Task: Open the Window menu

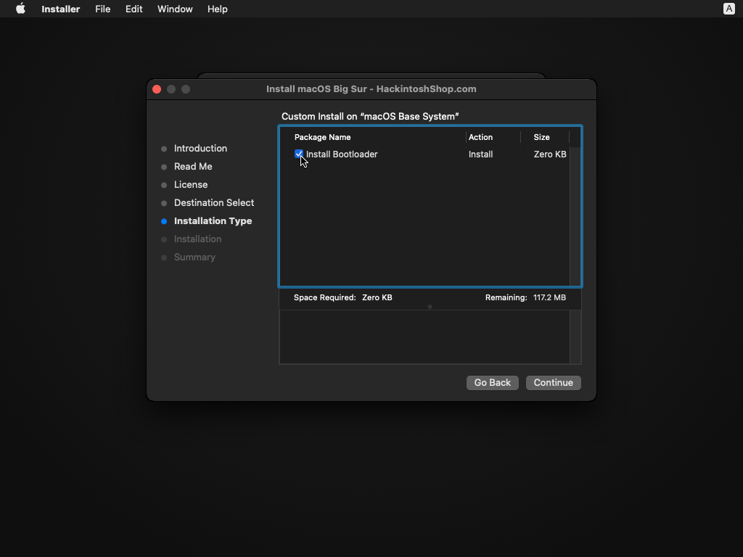Action: pos(175,9)
